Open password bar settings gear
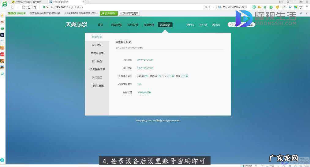310x167 pixels. [x=301, y=13]
